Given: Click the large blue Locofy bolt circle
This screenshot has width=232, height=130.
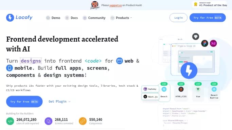Looking at the screenshot, I should (x=189, y=70).
